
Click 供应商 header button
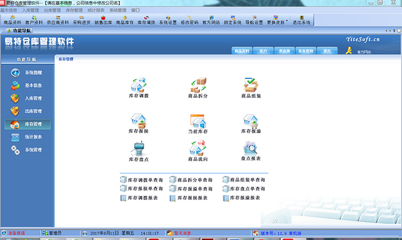click(284, 51)
